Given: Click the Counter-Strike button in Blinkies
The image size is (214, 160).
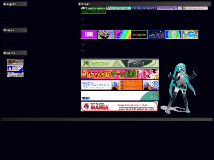Looking at the screenshot, I should coord(15,62).
